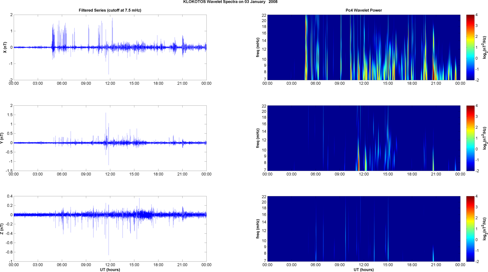Click the middle spectrogram's colorbar
Image resolution: width=488 pixels, height=272 pixels.
tap(470, 138)
